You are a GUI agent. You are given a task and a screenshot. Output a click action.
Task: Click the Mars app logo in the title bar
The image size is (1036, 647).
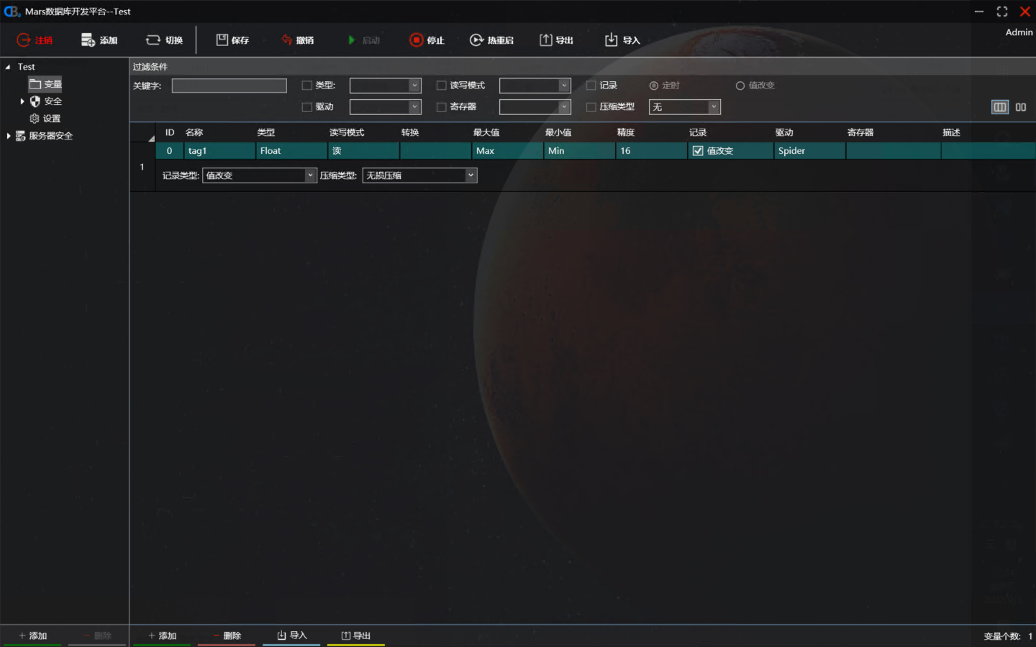point(12,12)
